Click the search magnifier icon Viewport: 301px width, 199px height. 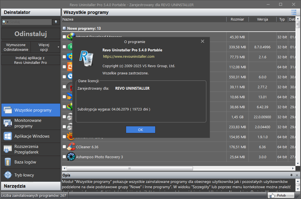pos(4,22)
